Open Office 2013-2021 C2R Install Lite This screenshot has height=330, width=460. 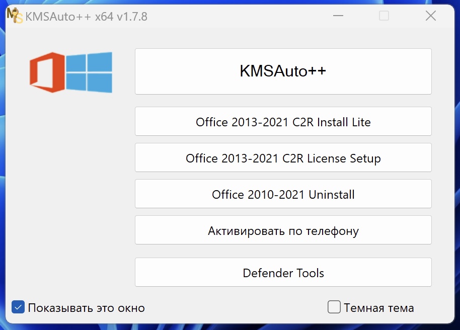pos(283,122)
